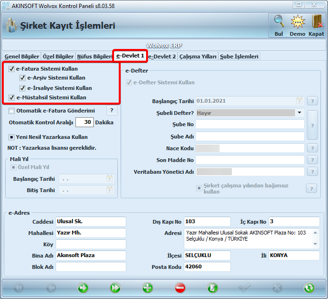The image size is (328, 299).
Task: Toggle e-Arşiv Sistemi Kullan checkbox
Action: click(22, 78)
